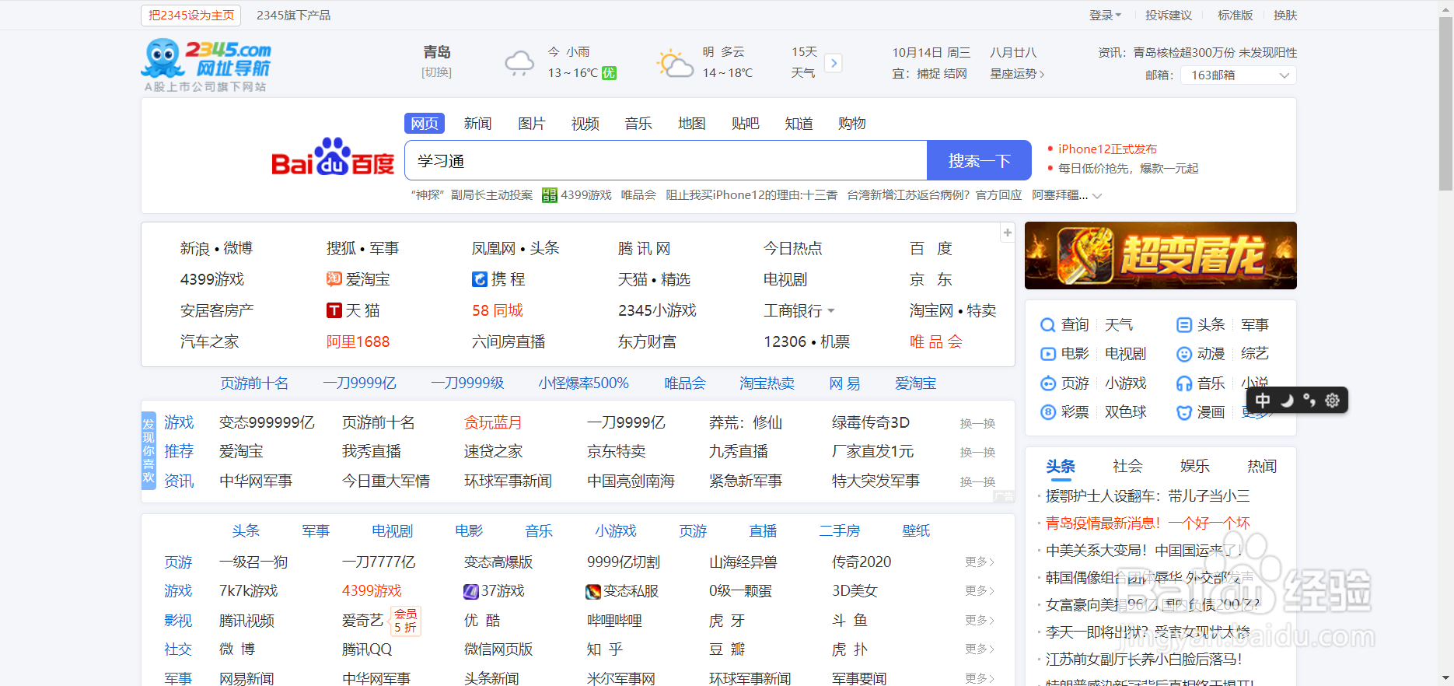Open the 58同城 link
Image resolution: width=1454 pixels, height=686 pixels.
[498, 310]
